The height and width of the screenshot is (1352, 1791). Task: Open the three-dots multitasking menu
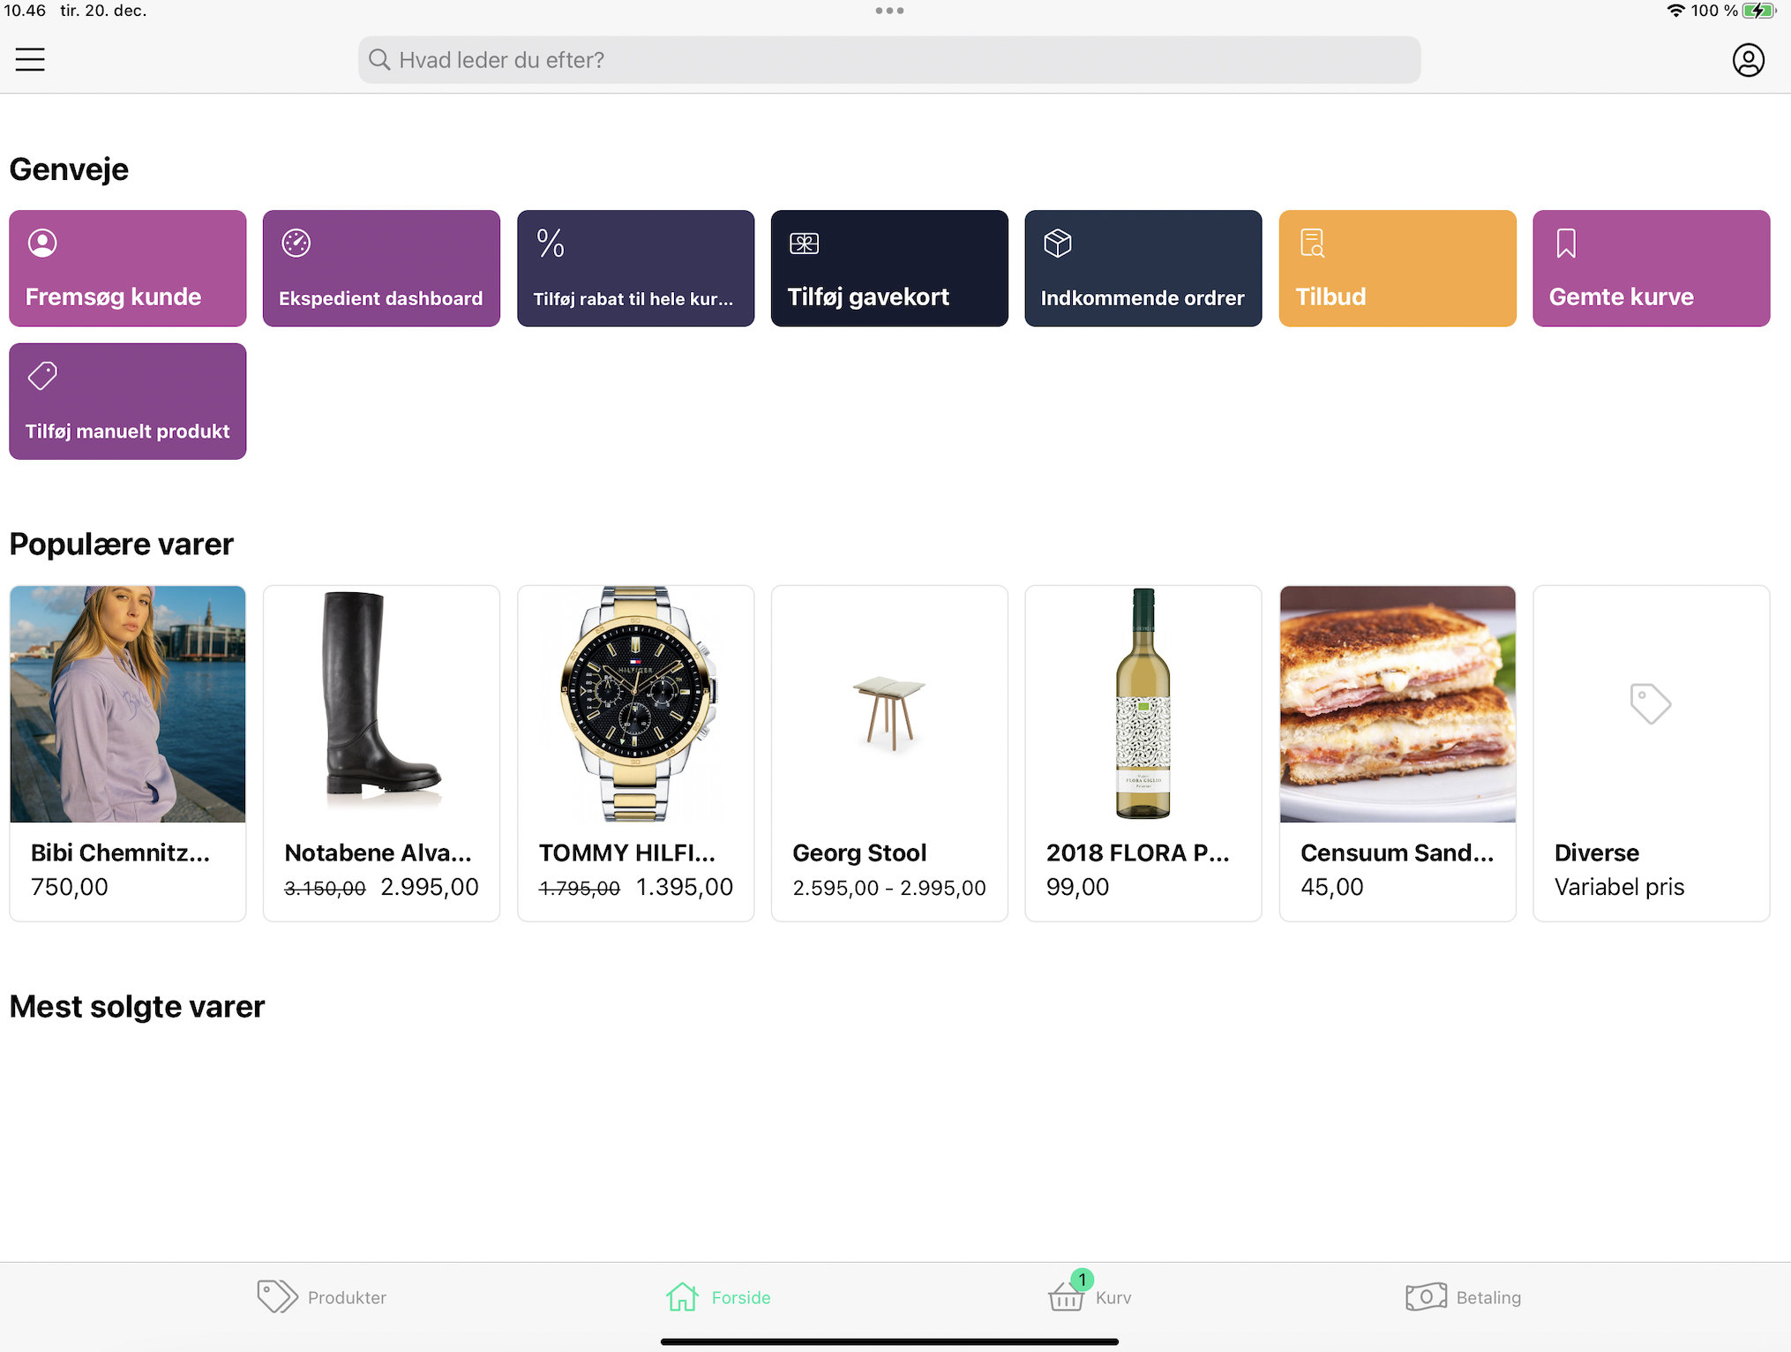[x=889, y=11]
